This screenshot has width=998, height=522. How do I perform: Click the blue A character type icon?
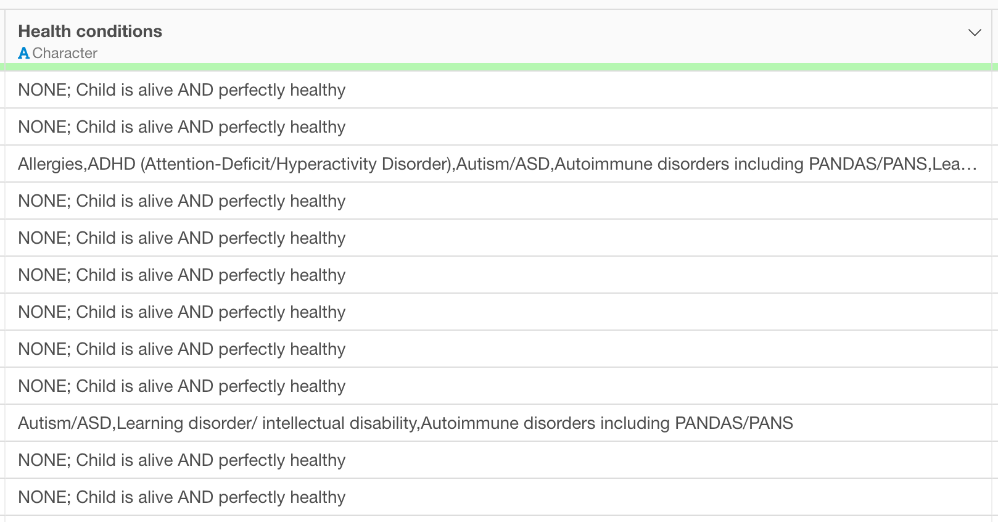point(24,53)
